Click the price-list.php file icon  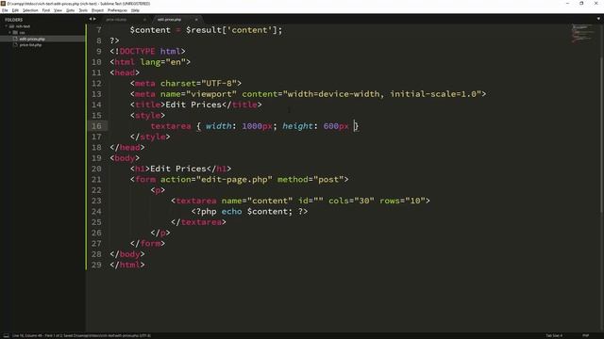pyautogui.click(x=15, y=45)
